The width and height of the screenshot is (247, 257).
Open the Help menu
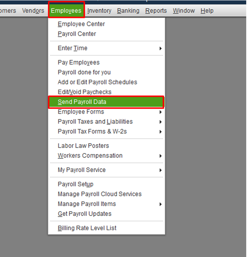pos(207,11)
